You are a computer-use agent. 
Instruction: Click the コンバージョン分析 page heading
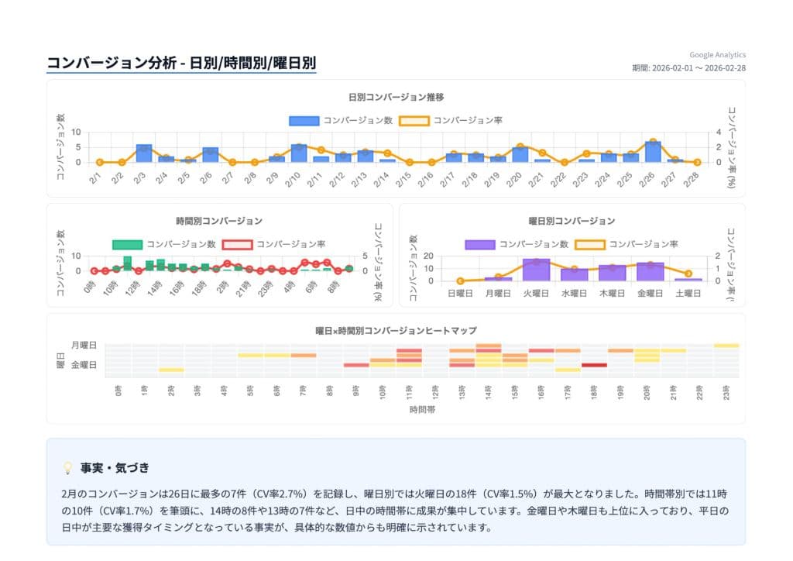click(x=181, y=63)
